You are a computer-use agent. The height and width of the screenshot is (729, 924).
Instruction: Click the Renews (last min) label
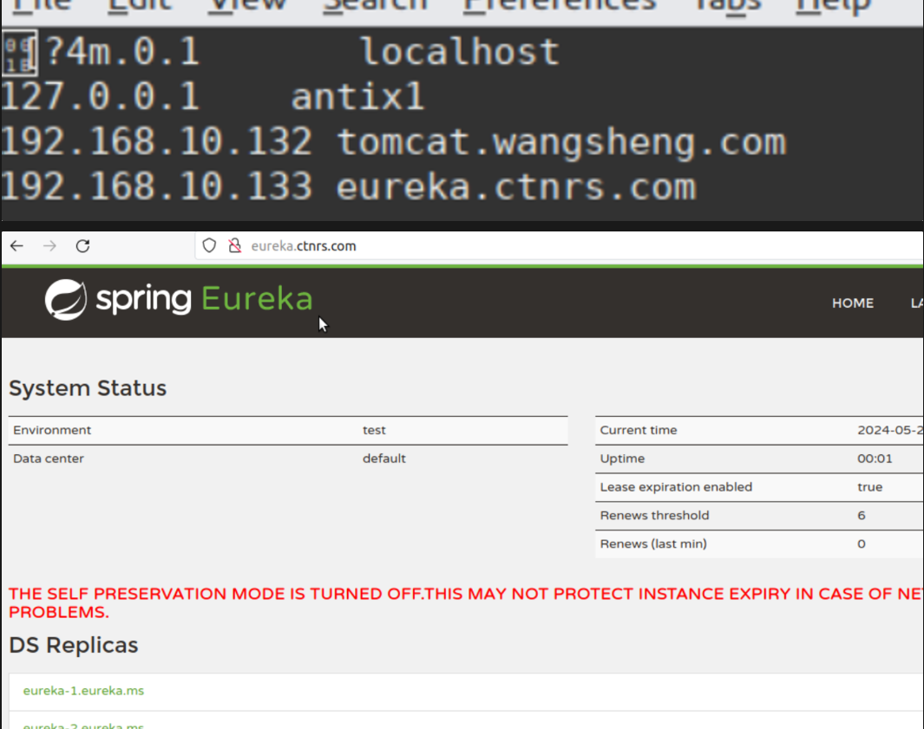[653, 543]
